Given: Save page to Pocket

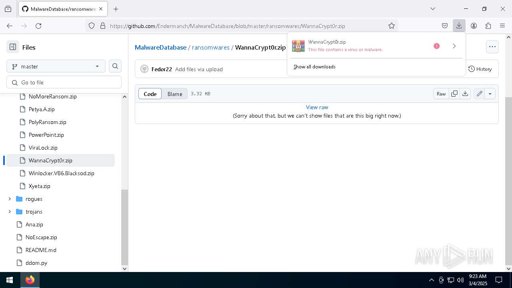Looking at the screenshot, I should [445, 26].
